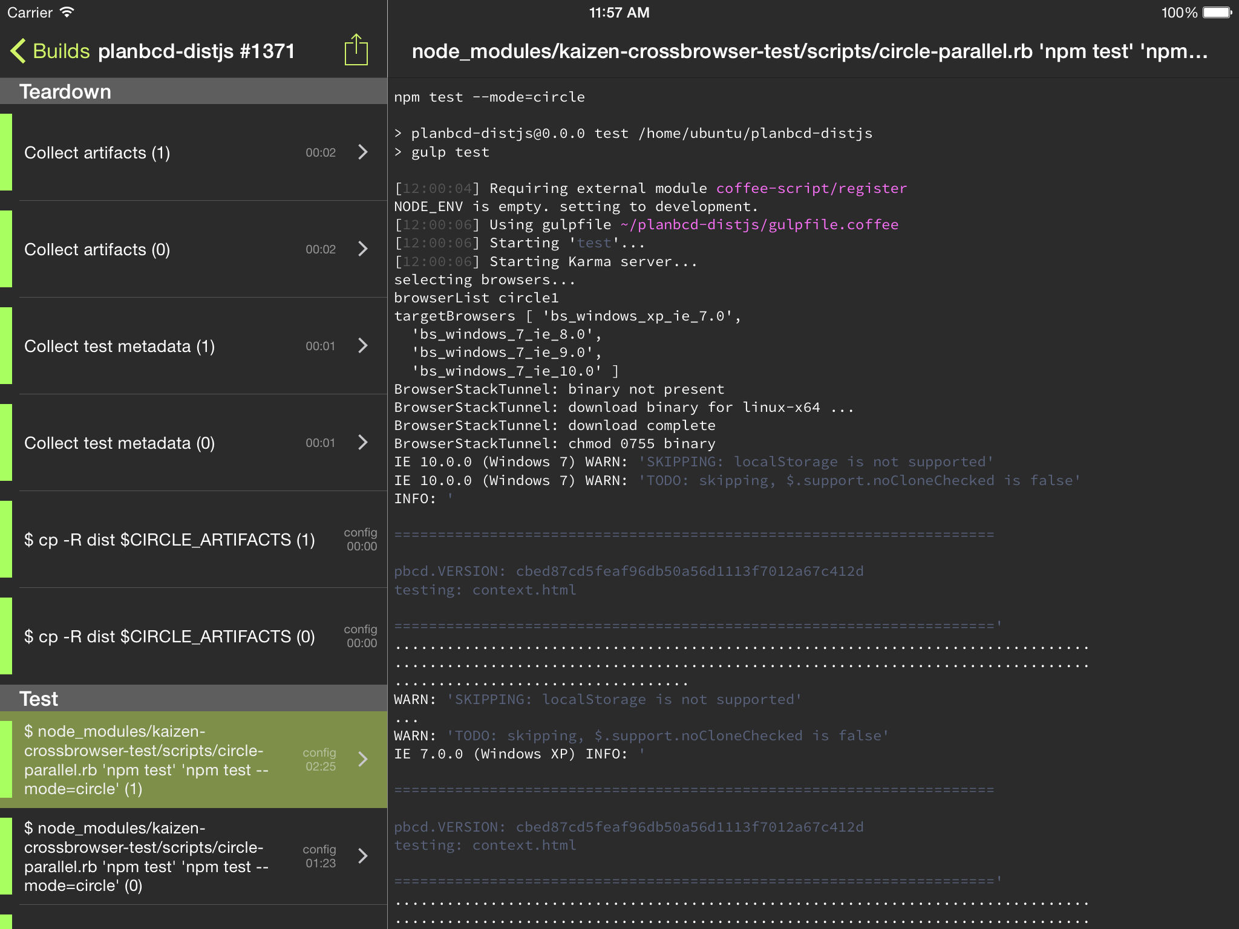Click the coffee-script/register pink link text

pyautogui.click(x=811, y=188)
